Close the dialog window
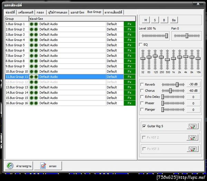 click(198, 4)
